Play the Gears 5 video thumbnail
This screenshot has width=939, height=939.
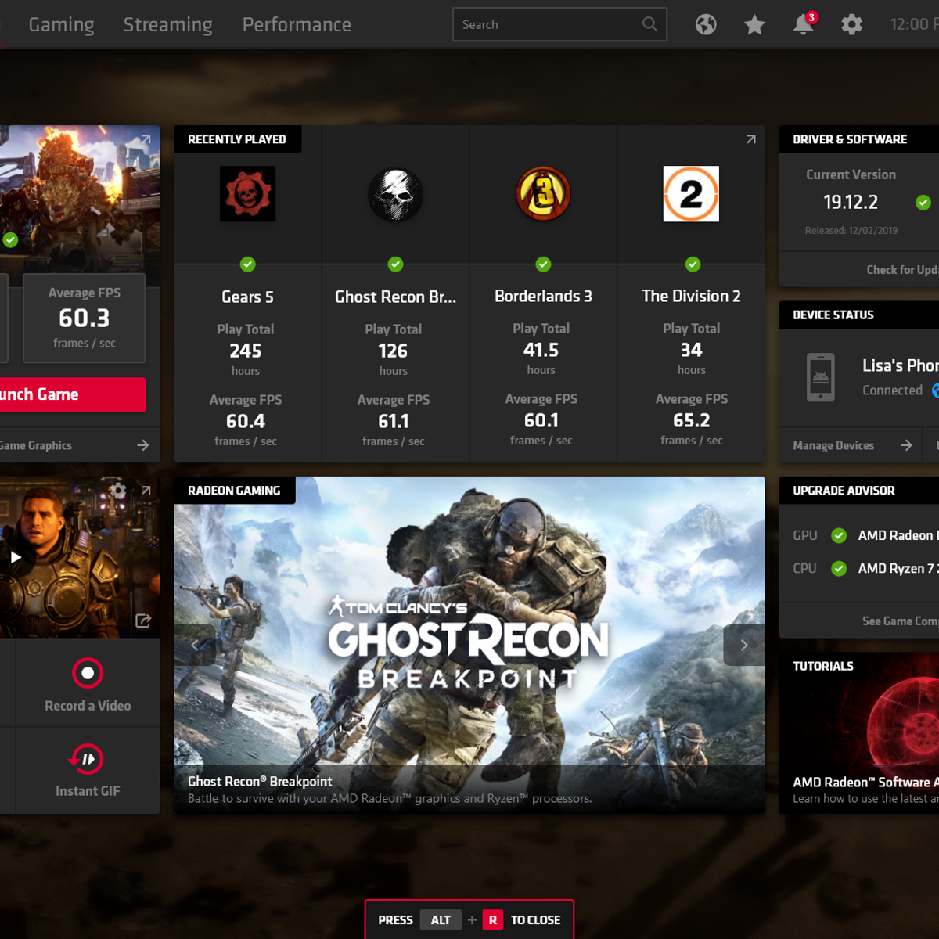pyautogui.click(x=16, y=557)
